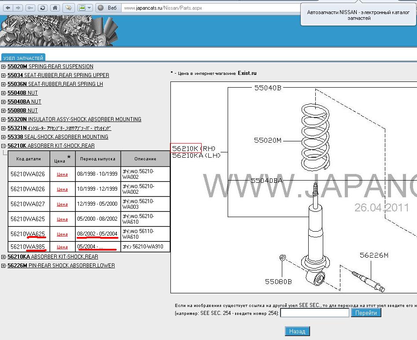Click the globe Веб badge in the address bar
The width and height of the screenshot is (417, 340).
108,8
